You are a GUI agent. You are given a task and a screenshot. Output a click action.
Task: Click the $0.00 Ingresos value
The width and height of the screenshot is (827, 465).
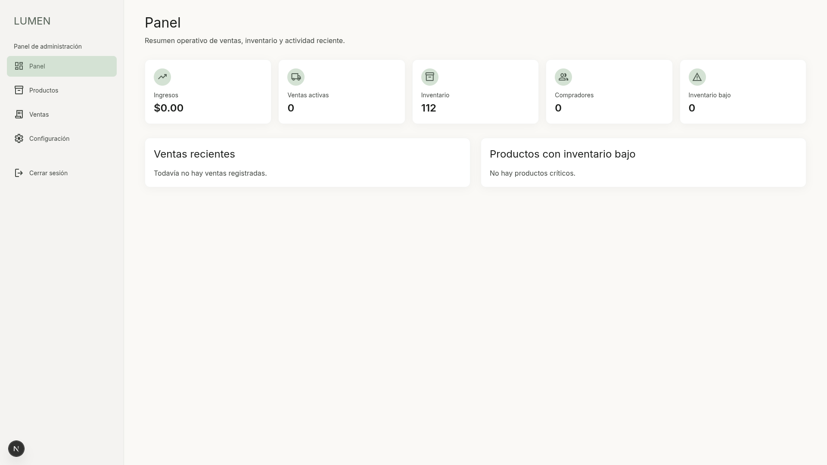pyautogui.click(x=169, y=108)
